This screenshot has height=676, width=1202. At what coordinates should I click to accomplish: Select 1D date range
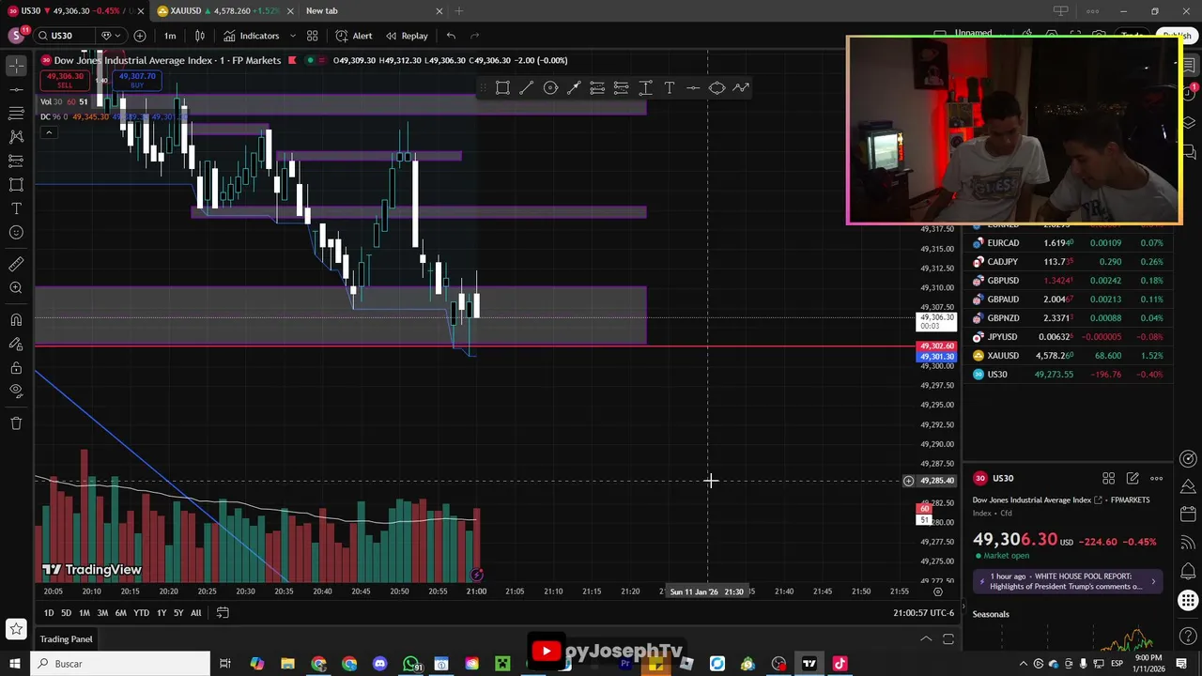(48, 613)
